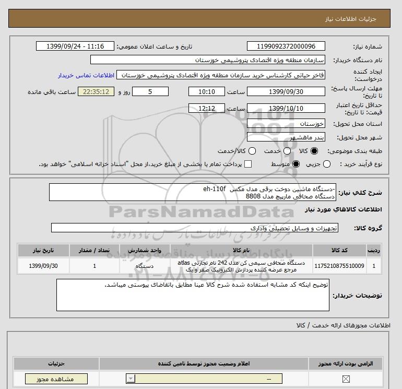Open the license status dropdown arrow
Viewport: 402px width, 389px height.
coord(131,379)
